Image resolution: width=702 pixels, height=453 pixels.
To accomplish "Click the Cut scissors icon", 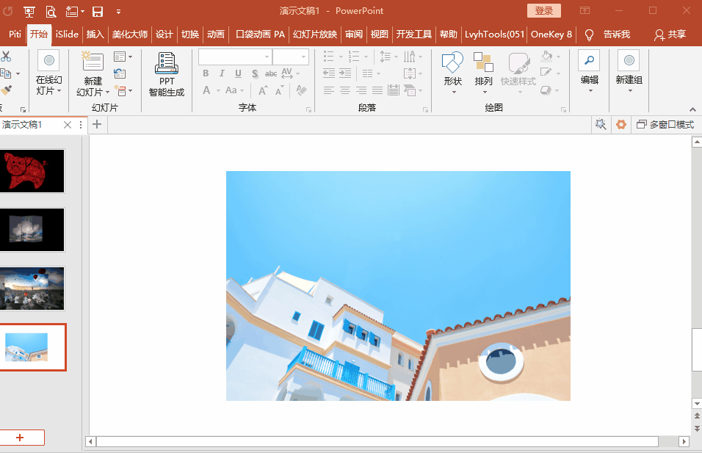I will 6,56.
